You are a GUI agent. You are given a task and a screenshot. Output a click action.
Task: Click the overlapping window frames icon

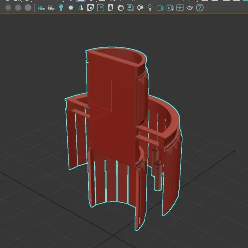[x=160, y=8]
